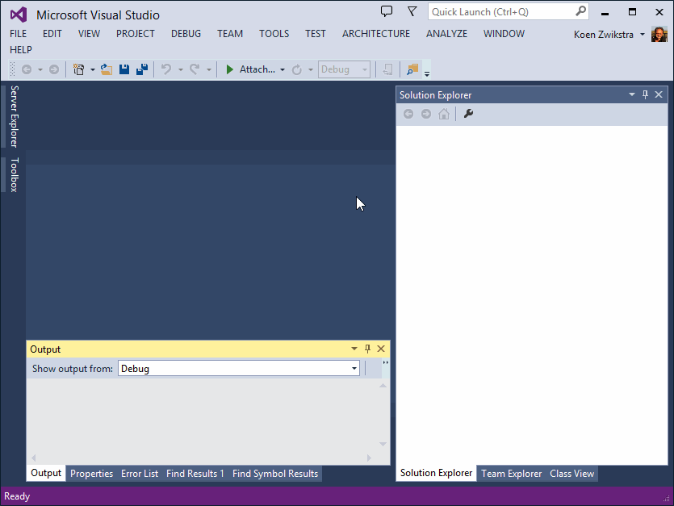Click the Quick Launch magnifier icon

[580, 11]
